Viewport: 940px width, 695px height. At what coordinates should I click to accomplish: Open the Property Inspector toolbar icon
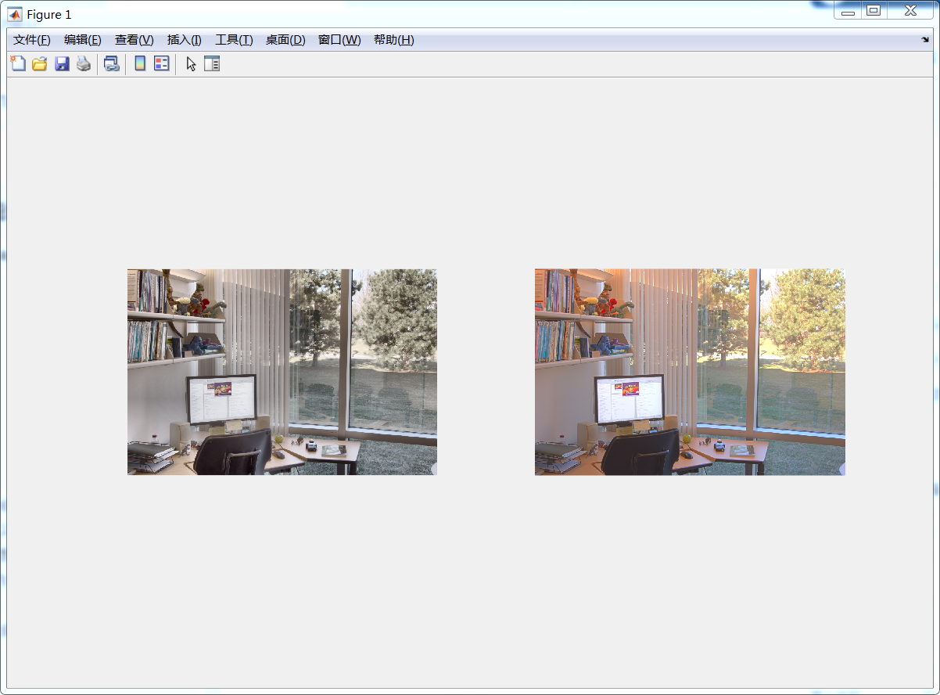click(212, 64)
